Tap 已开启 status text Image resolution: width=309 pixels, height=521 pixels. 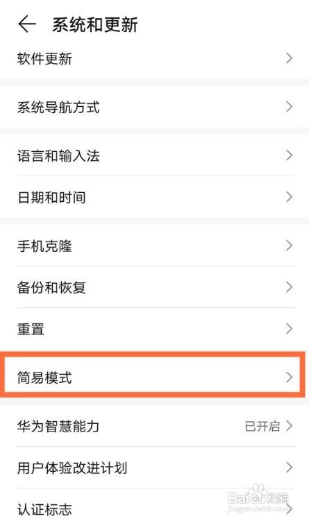pyautogui.click(x=262, y=426)
